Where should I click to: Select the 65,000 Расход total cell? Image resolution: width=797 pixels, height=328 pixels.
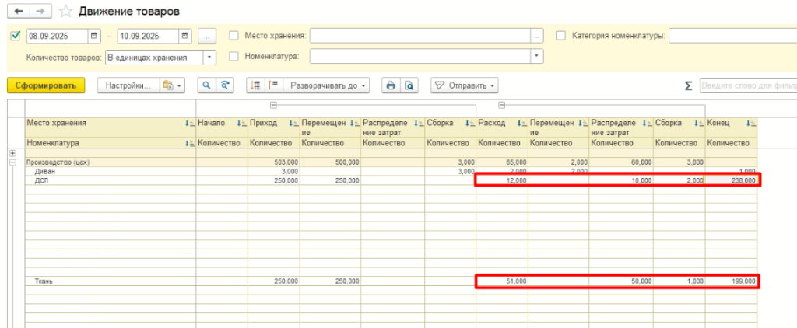click(x=502, y=162)
